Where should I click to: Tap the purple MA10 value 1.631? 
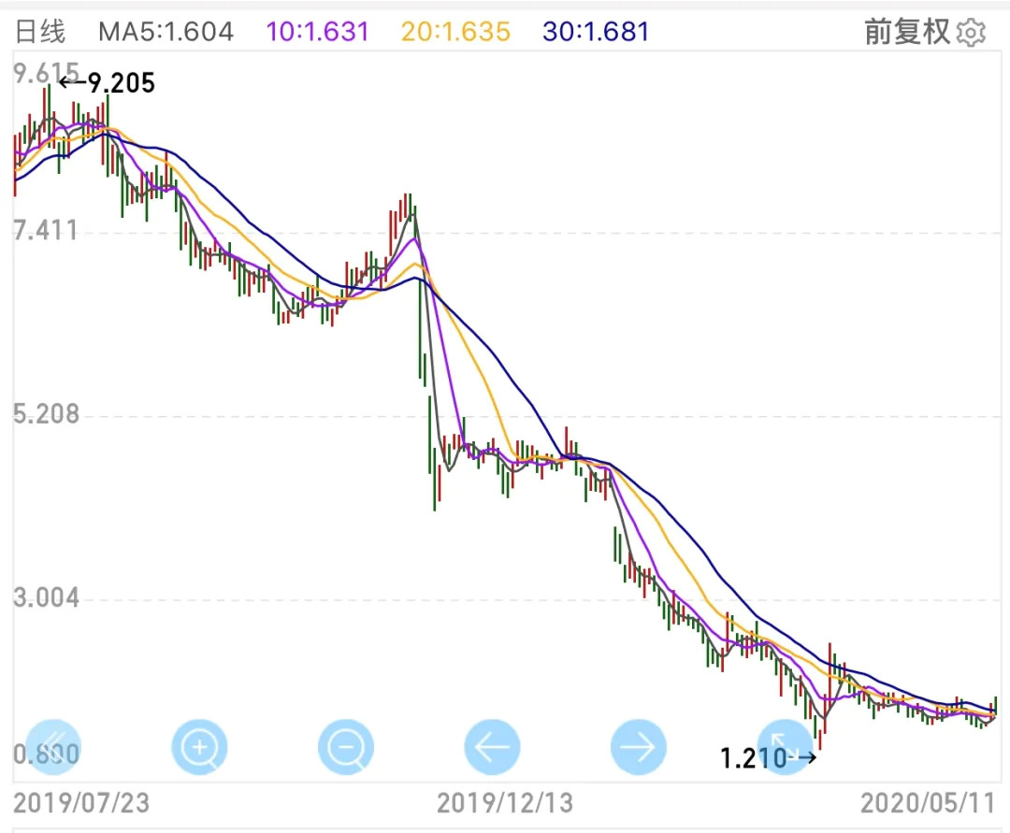318,32
